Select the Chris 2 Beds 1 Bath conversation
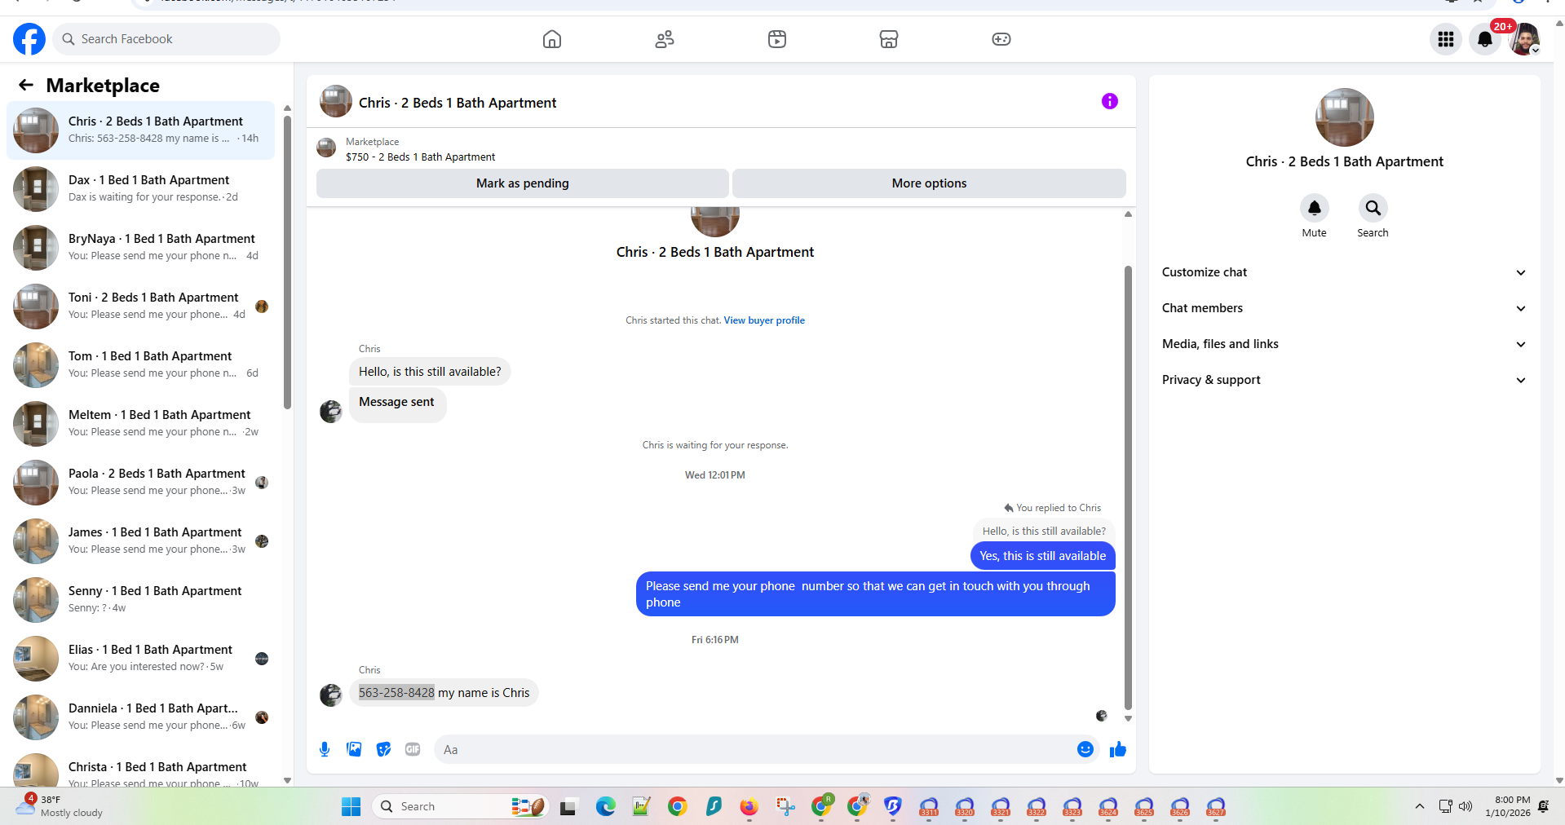This screenshot has width=1565, height=825. 140,130
